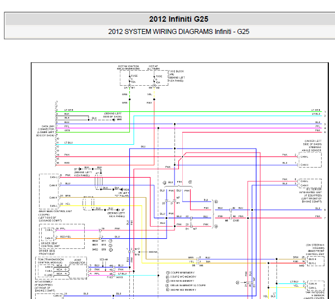Click "BRN" label at 4WAS main pin 21
Image resolution: width=335 pixels, height=299 pixels.
68,195
